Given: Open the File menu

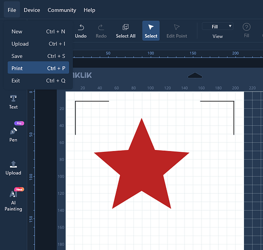Looking at the screenshot, I should (x=11, y=10).
